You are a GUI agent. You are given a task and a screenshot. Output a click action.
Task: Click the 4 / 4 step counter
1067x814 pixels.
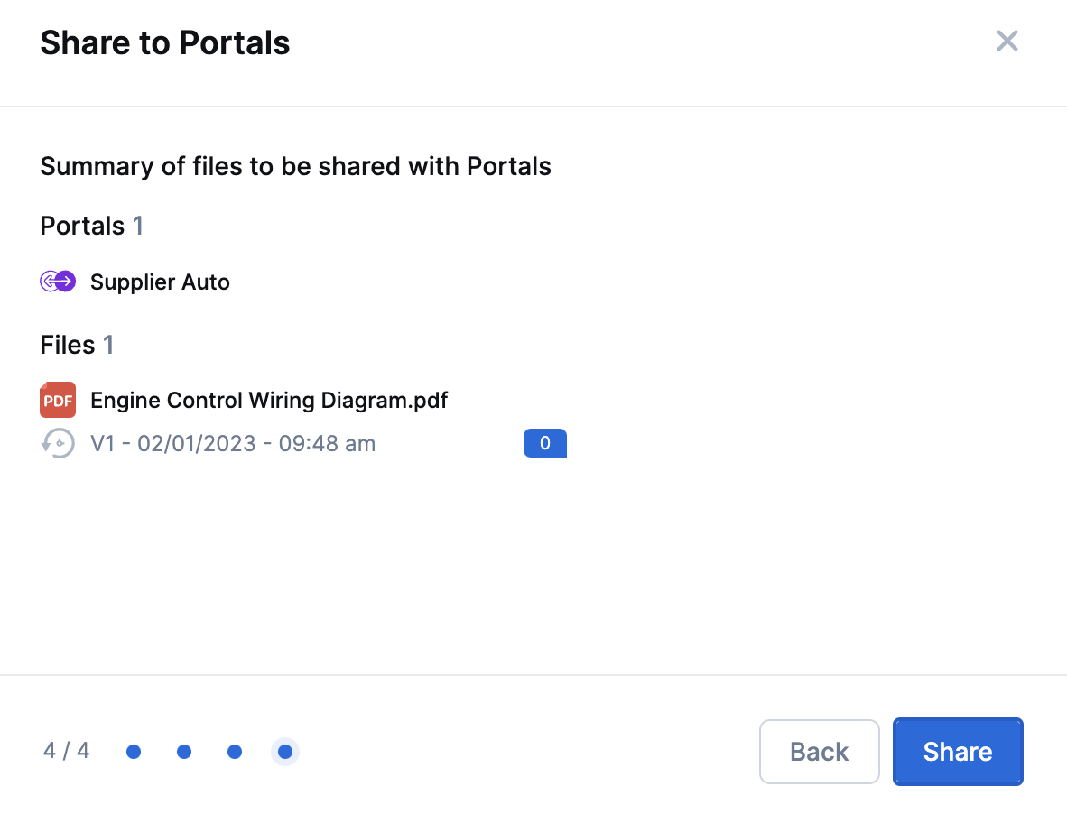(67, 751)
